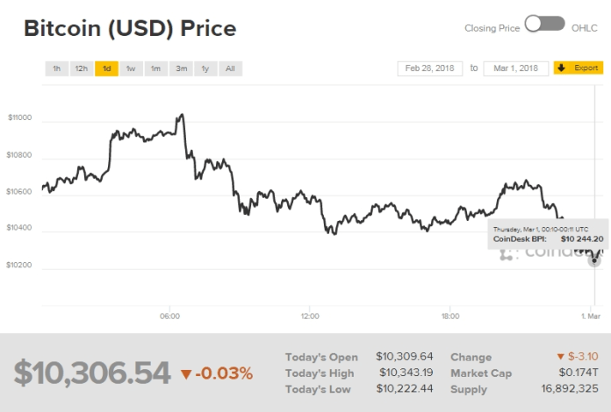Switch chart to 3m range
This screenshot has height=412, width=611.
pos(180,68)
